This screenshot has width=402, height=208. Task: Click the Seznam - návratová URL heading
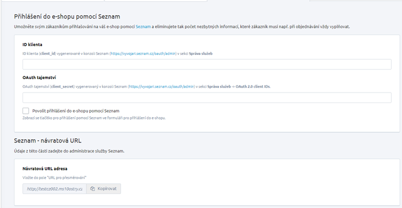pyautogui.click(x=48, y=141)
